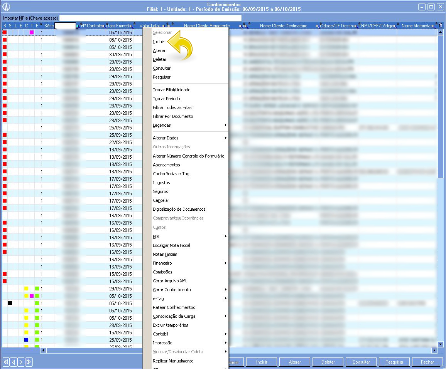Select Gerar Arquivo XML menu entry
This screenshot has height=369, width=446.
coord(170,281)
